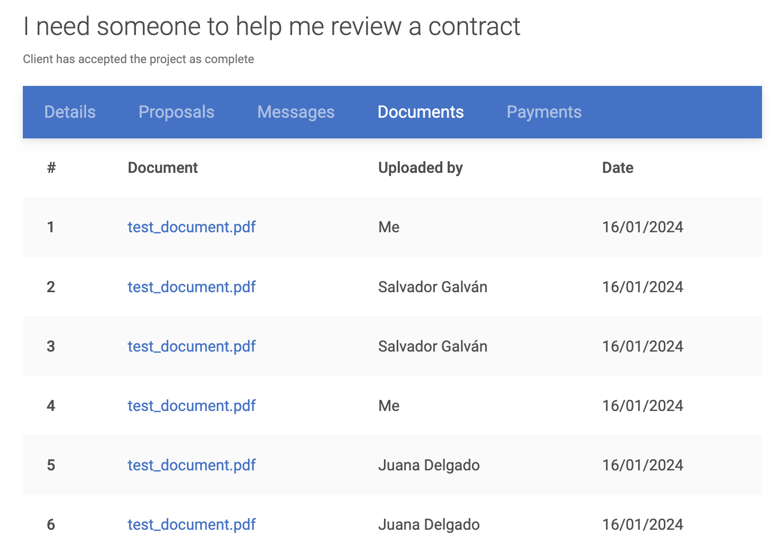Open test_document.pdf in row 6
770x560 pixels.
[192, 524]
